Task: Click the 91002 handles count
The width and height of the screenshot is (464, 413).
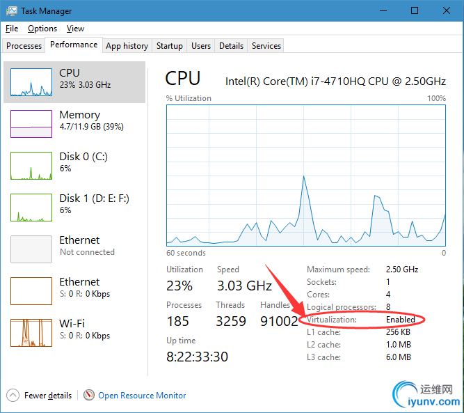Action: pos(279,322)
